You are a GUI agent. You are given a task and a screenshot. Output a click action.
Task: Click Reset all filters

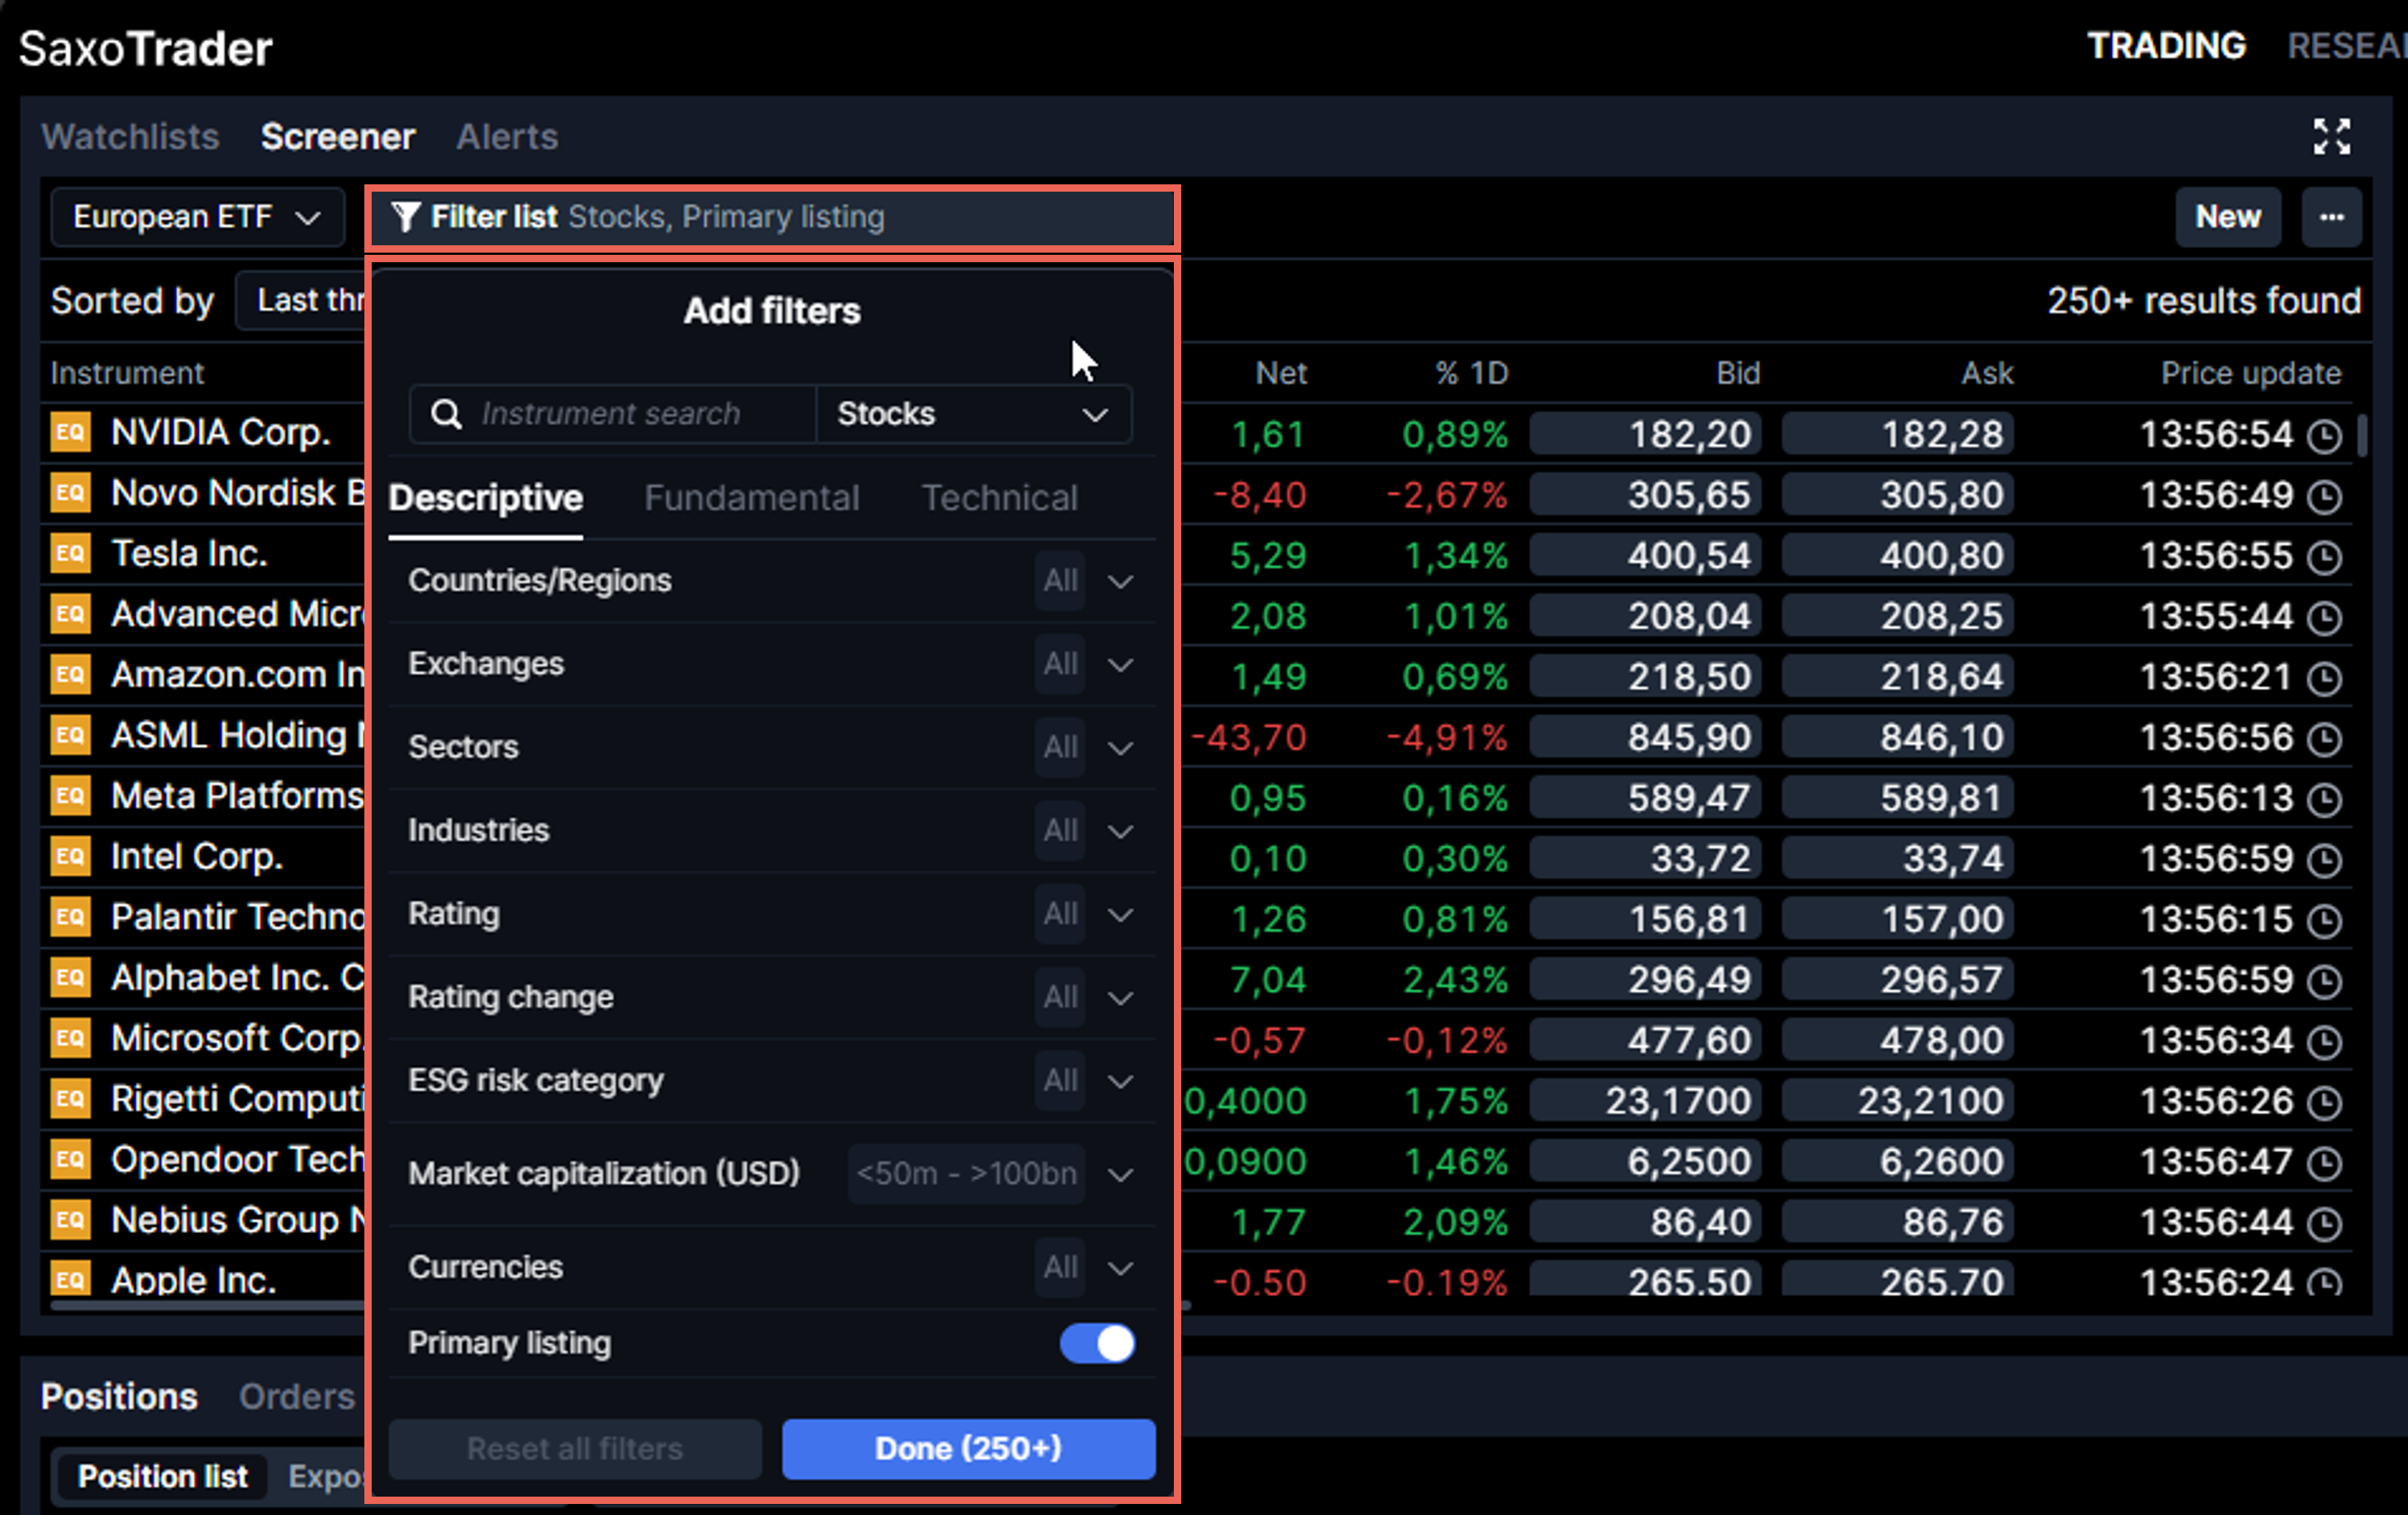pos(575,1448)
